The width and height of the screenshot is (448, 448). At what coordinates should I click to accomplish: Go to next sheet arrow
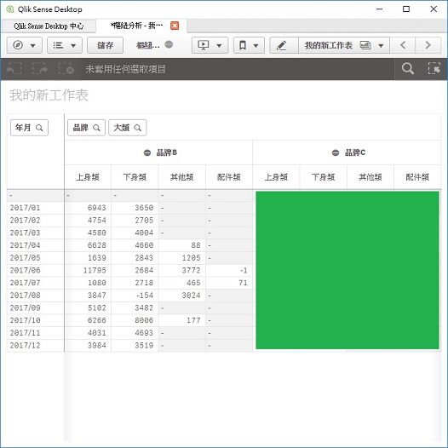pos(428,45)
